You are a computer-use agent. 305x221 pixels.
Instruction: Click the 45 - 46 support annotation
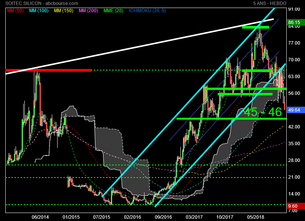coord(263,112)
